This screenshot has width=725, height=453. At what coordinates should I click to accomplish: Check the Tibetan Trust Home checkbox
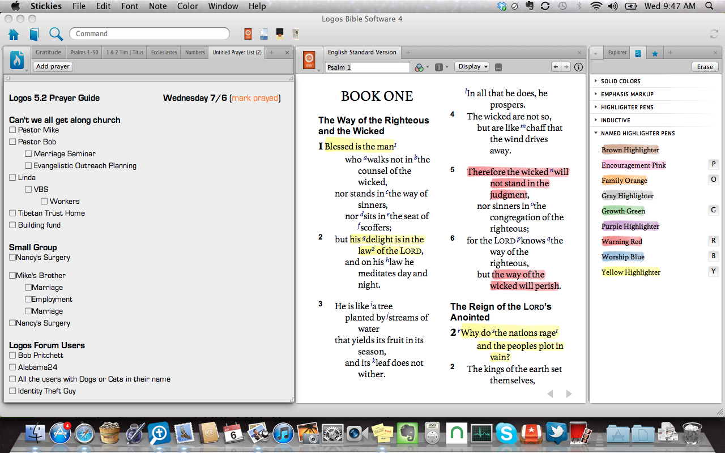(x=12, y=213)
